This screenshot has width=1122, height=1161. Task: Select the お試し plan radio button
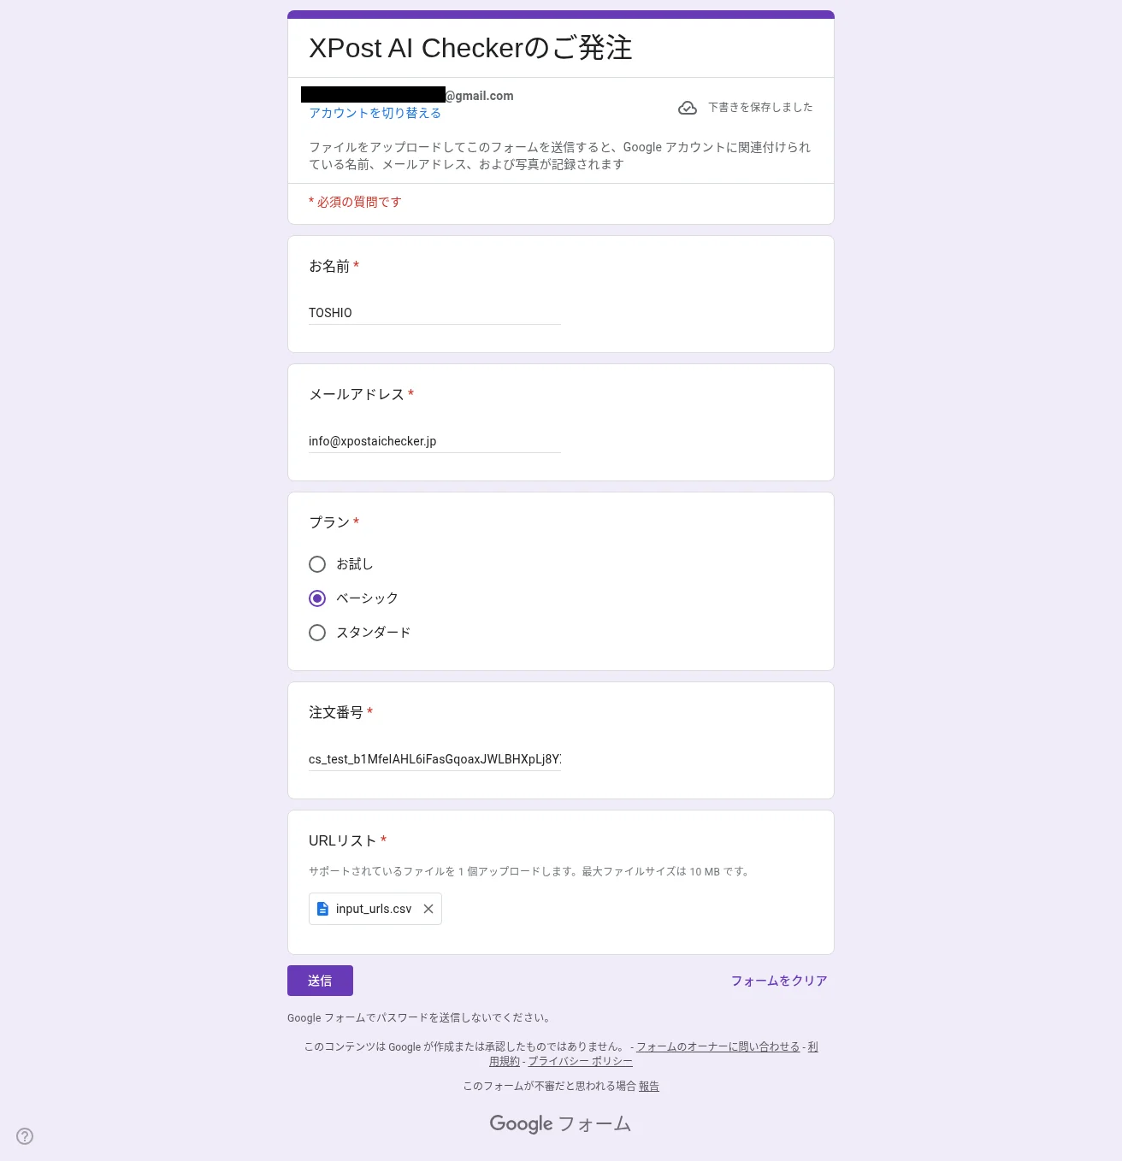tap(317, 564)
